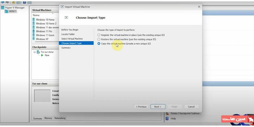254x127 pixels.
Task: Click the sort arrow above the Name column
Action: click(53, 13)
